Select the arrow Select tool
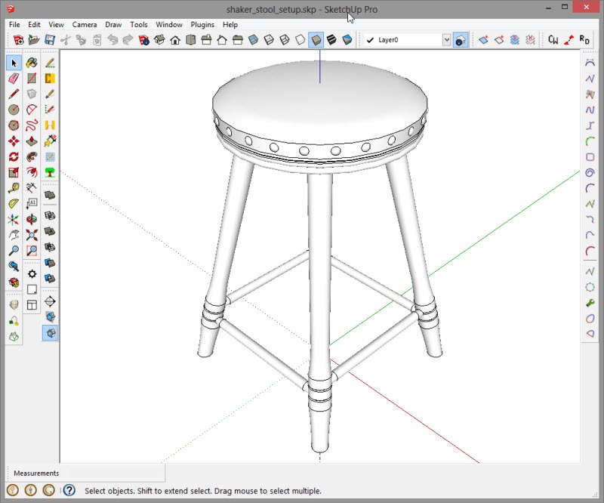The width and height of the screenshot is (604, 503). 14,63
